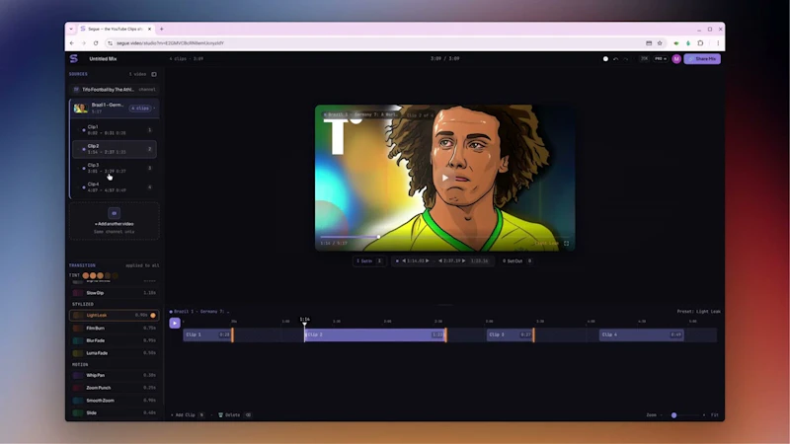Bookmark the page with the star icon
Screen dimensions: 790x444
tap(660, 43)
